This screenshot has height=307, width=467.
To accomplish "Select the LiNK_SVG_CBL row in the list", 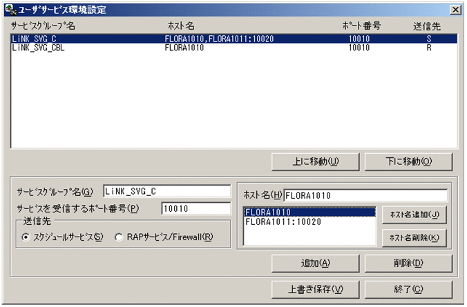I will (234, 48).
